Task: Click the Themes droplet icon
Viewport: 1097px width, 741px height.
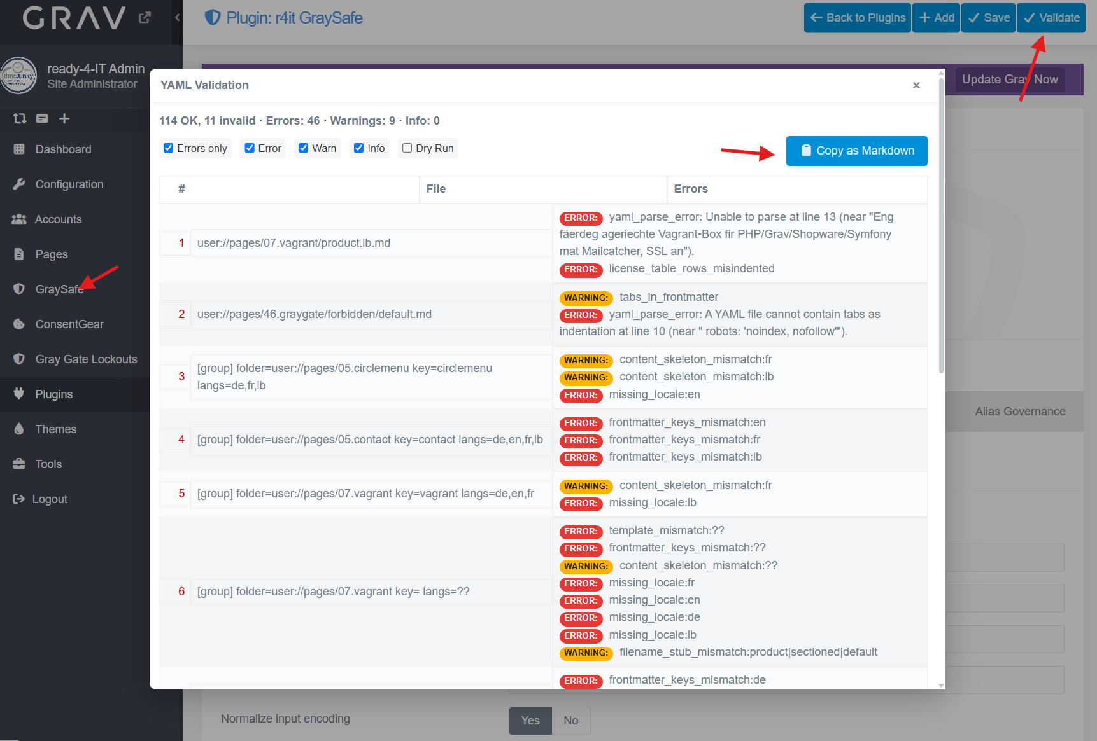Action: (19, 429)
